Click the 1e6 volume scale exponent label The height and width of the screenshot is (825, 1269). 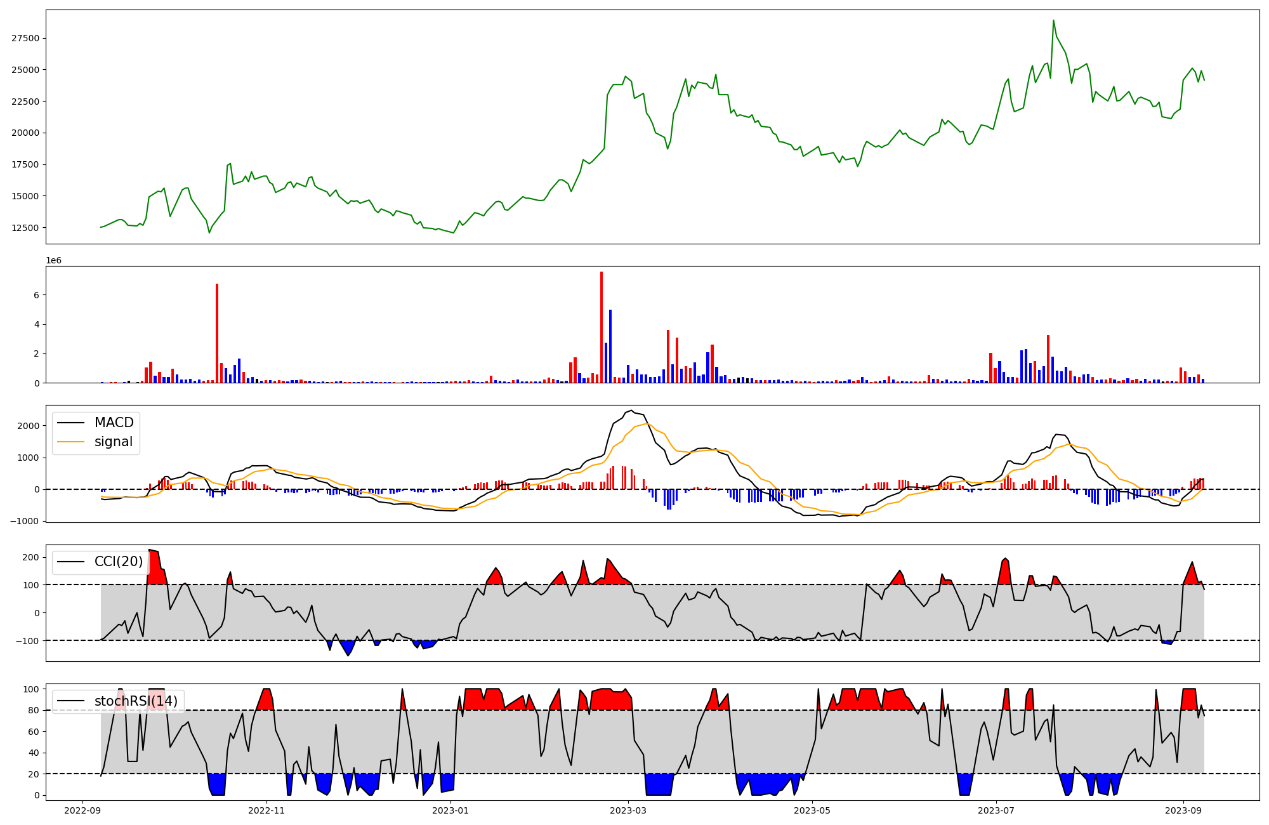[x=53, y=260]
